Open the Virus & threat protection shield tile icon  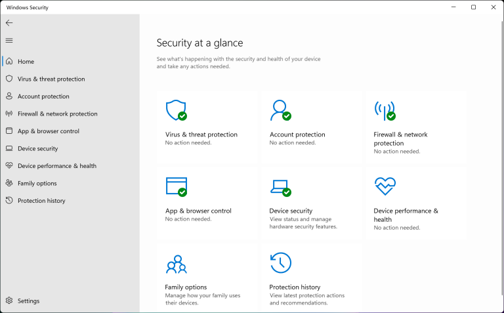[x=176, y=110]
